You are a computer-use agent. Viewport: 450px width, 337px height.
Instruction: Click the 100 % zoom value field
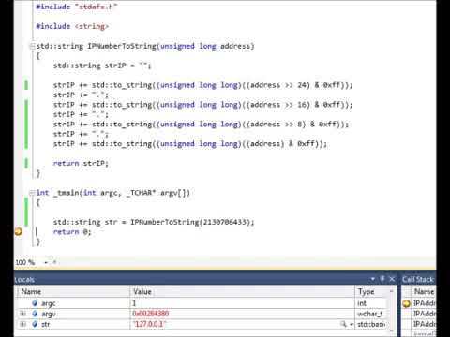[25, 262]
